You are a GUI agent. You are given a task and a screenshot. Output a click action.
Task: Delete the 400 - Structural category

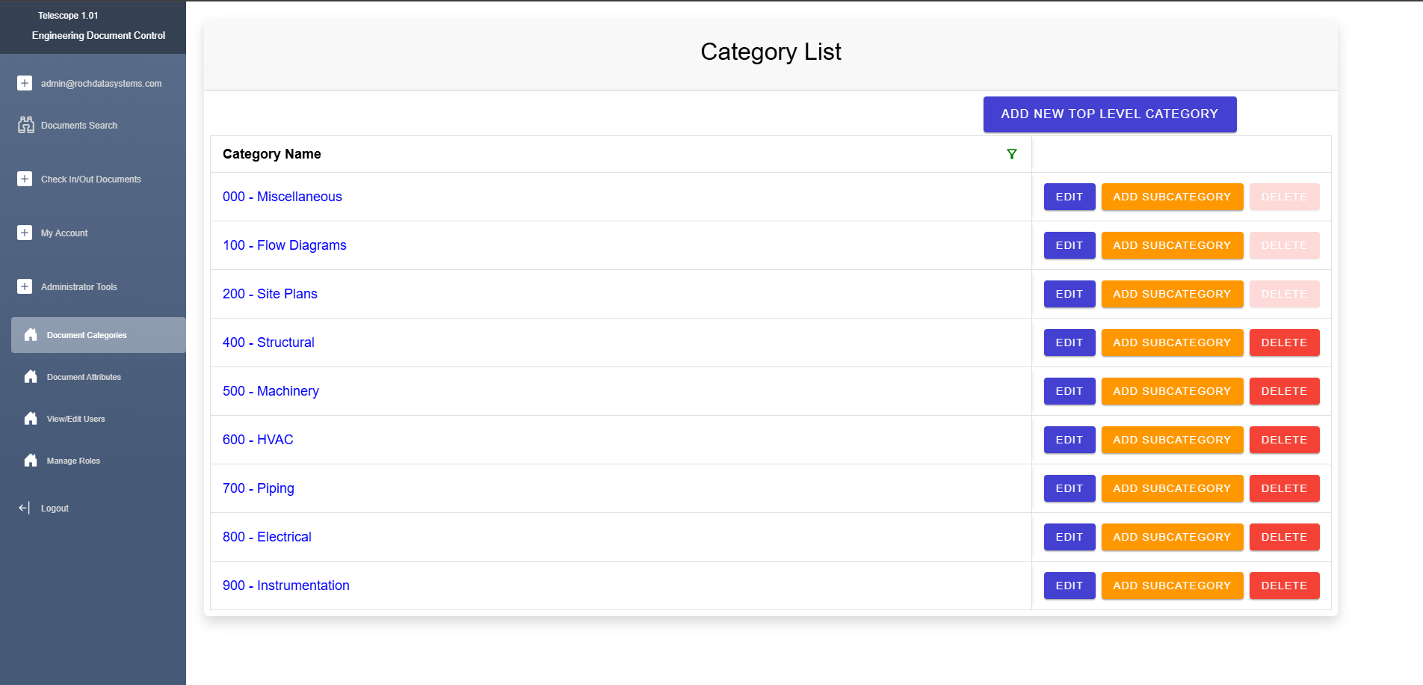[1283, 342]
